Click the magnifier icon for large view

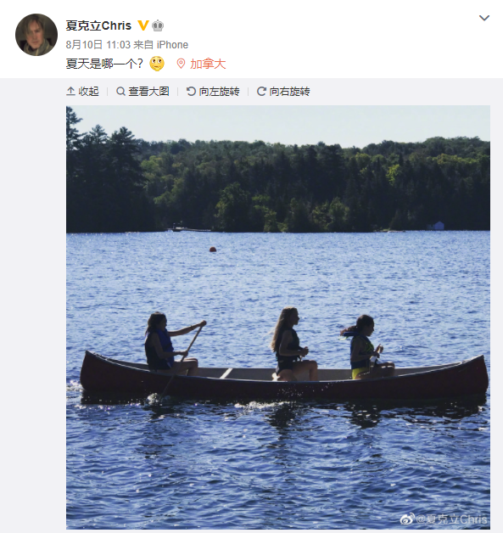pos(120,92)
